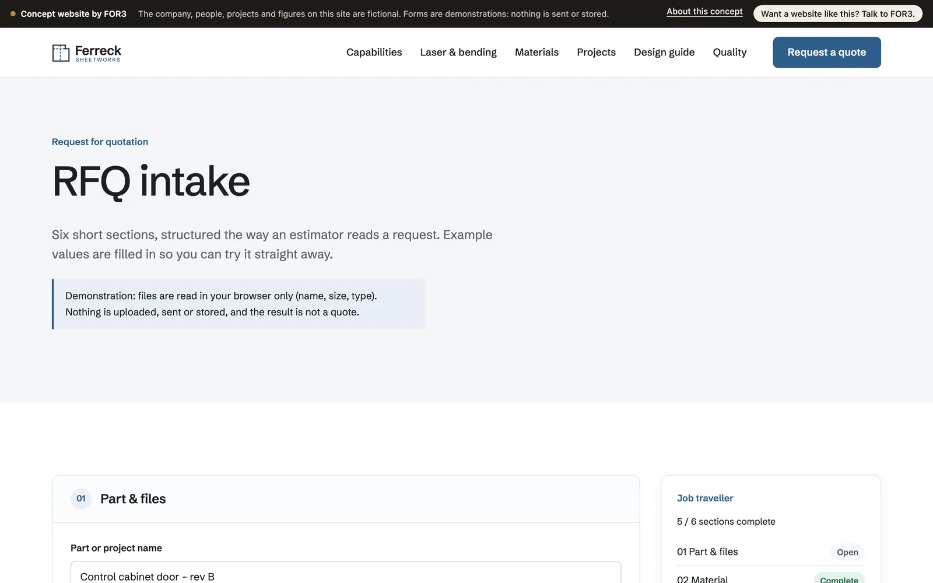Click the Open status badge
Viewport: 933px width, 583px height.
pyautogui.click(x=847, y=552)
